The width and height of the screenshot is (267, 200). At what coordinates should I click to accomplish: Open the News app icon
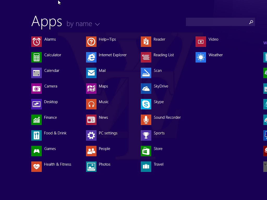click(x=91, y=120)
